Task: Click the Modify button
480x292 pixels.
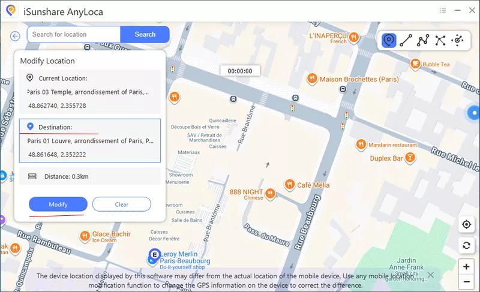Action: coord(58,204)
